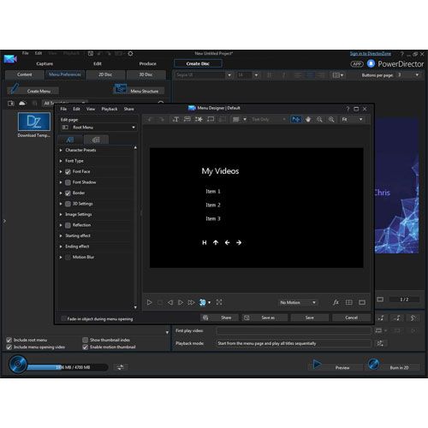Undo last action in Menu Designer
Viewport: 428px width, 428px height.
pyautogui.click(x=150, y=119)
